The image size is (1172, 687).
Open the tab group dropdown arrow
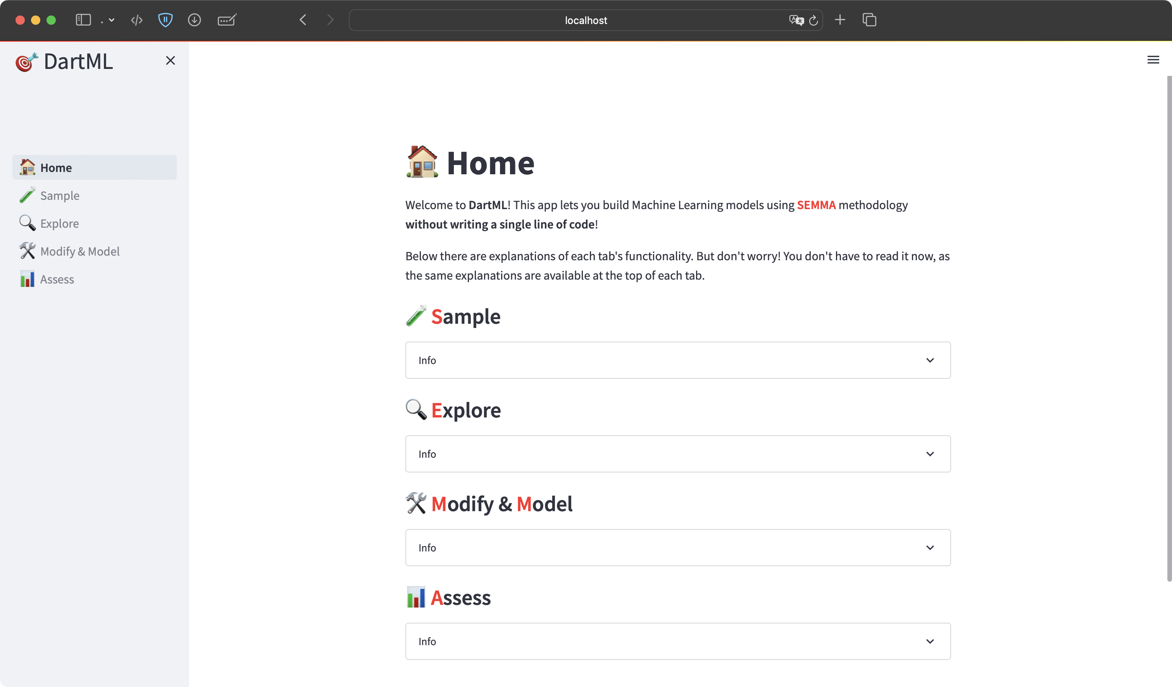[x=111, y=20]
